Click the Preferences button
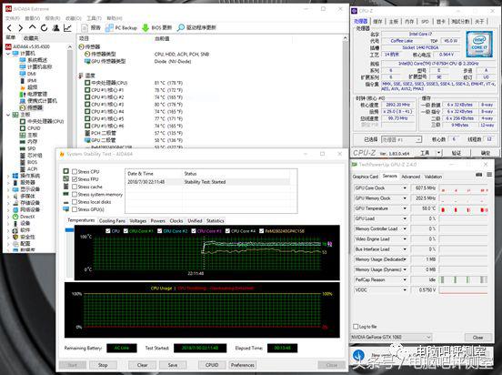 pos(242,365)
